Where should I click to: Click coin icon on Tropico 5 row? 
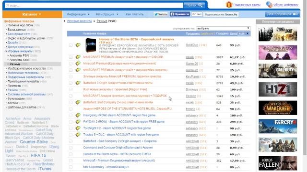[x=78, y=135]
